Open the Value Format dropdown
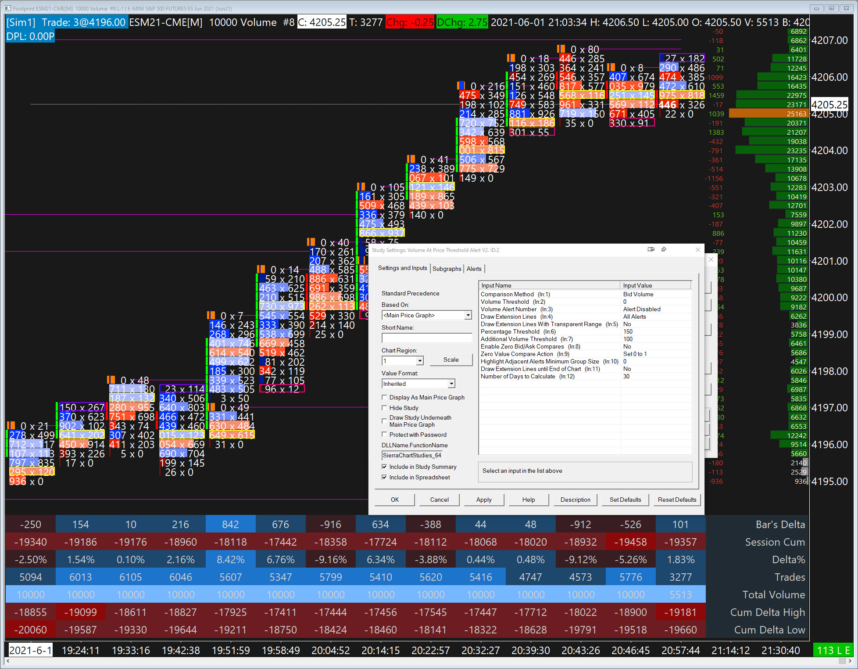858x669 pixels. point(451,384)
